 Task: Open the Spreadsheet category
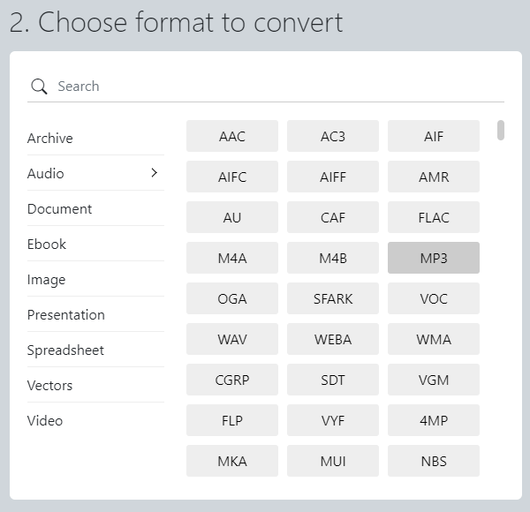[x=95, y=350]
